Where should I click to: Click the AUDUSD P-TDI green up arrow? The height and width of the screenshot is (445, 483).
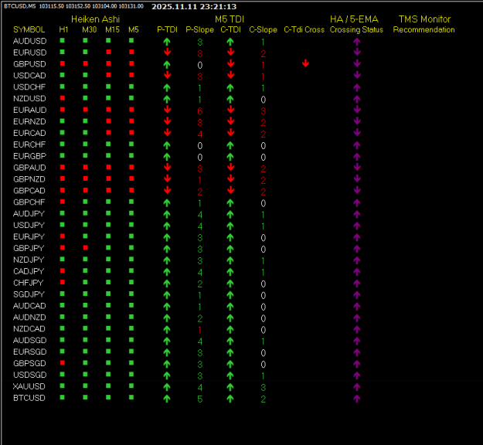[x=167, y=42]
